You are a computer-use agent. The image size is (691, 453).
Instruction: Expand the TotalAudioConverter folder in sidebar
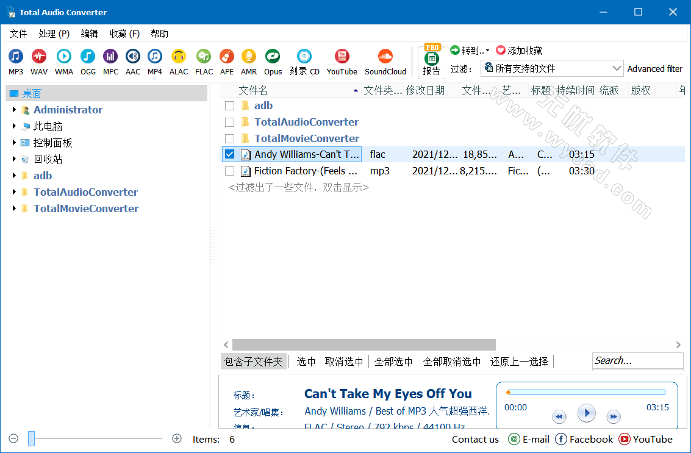tap(13, 191)
